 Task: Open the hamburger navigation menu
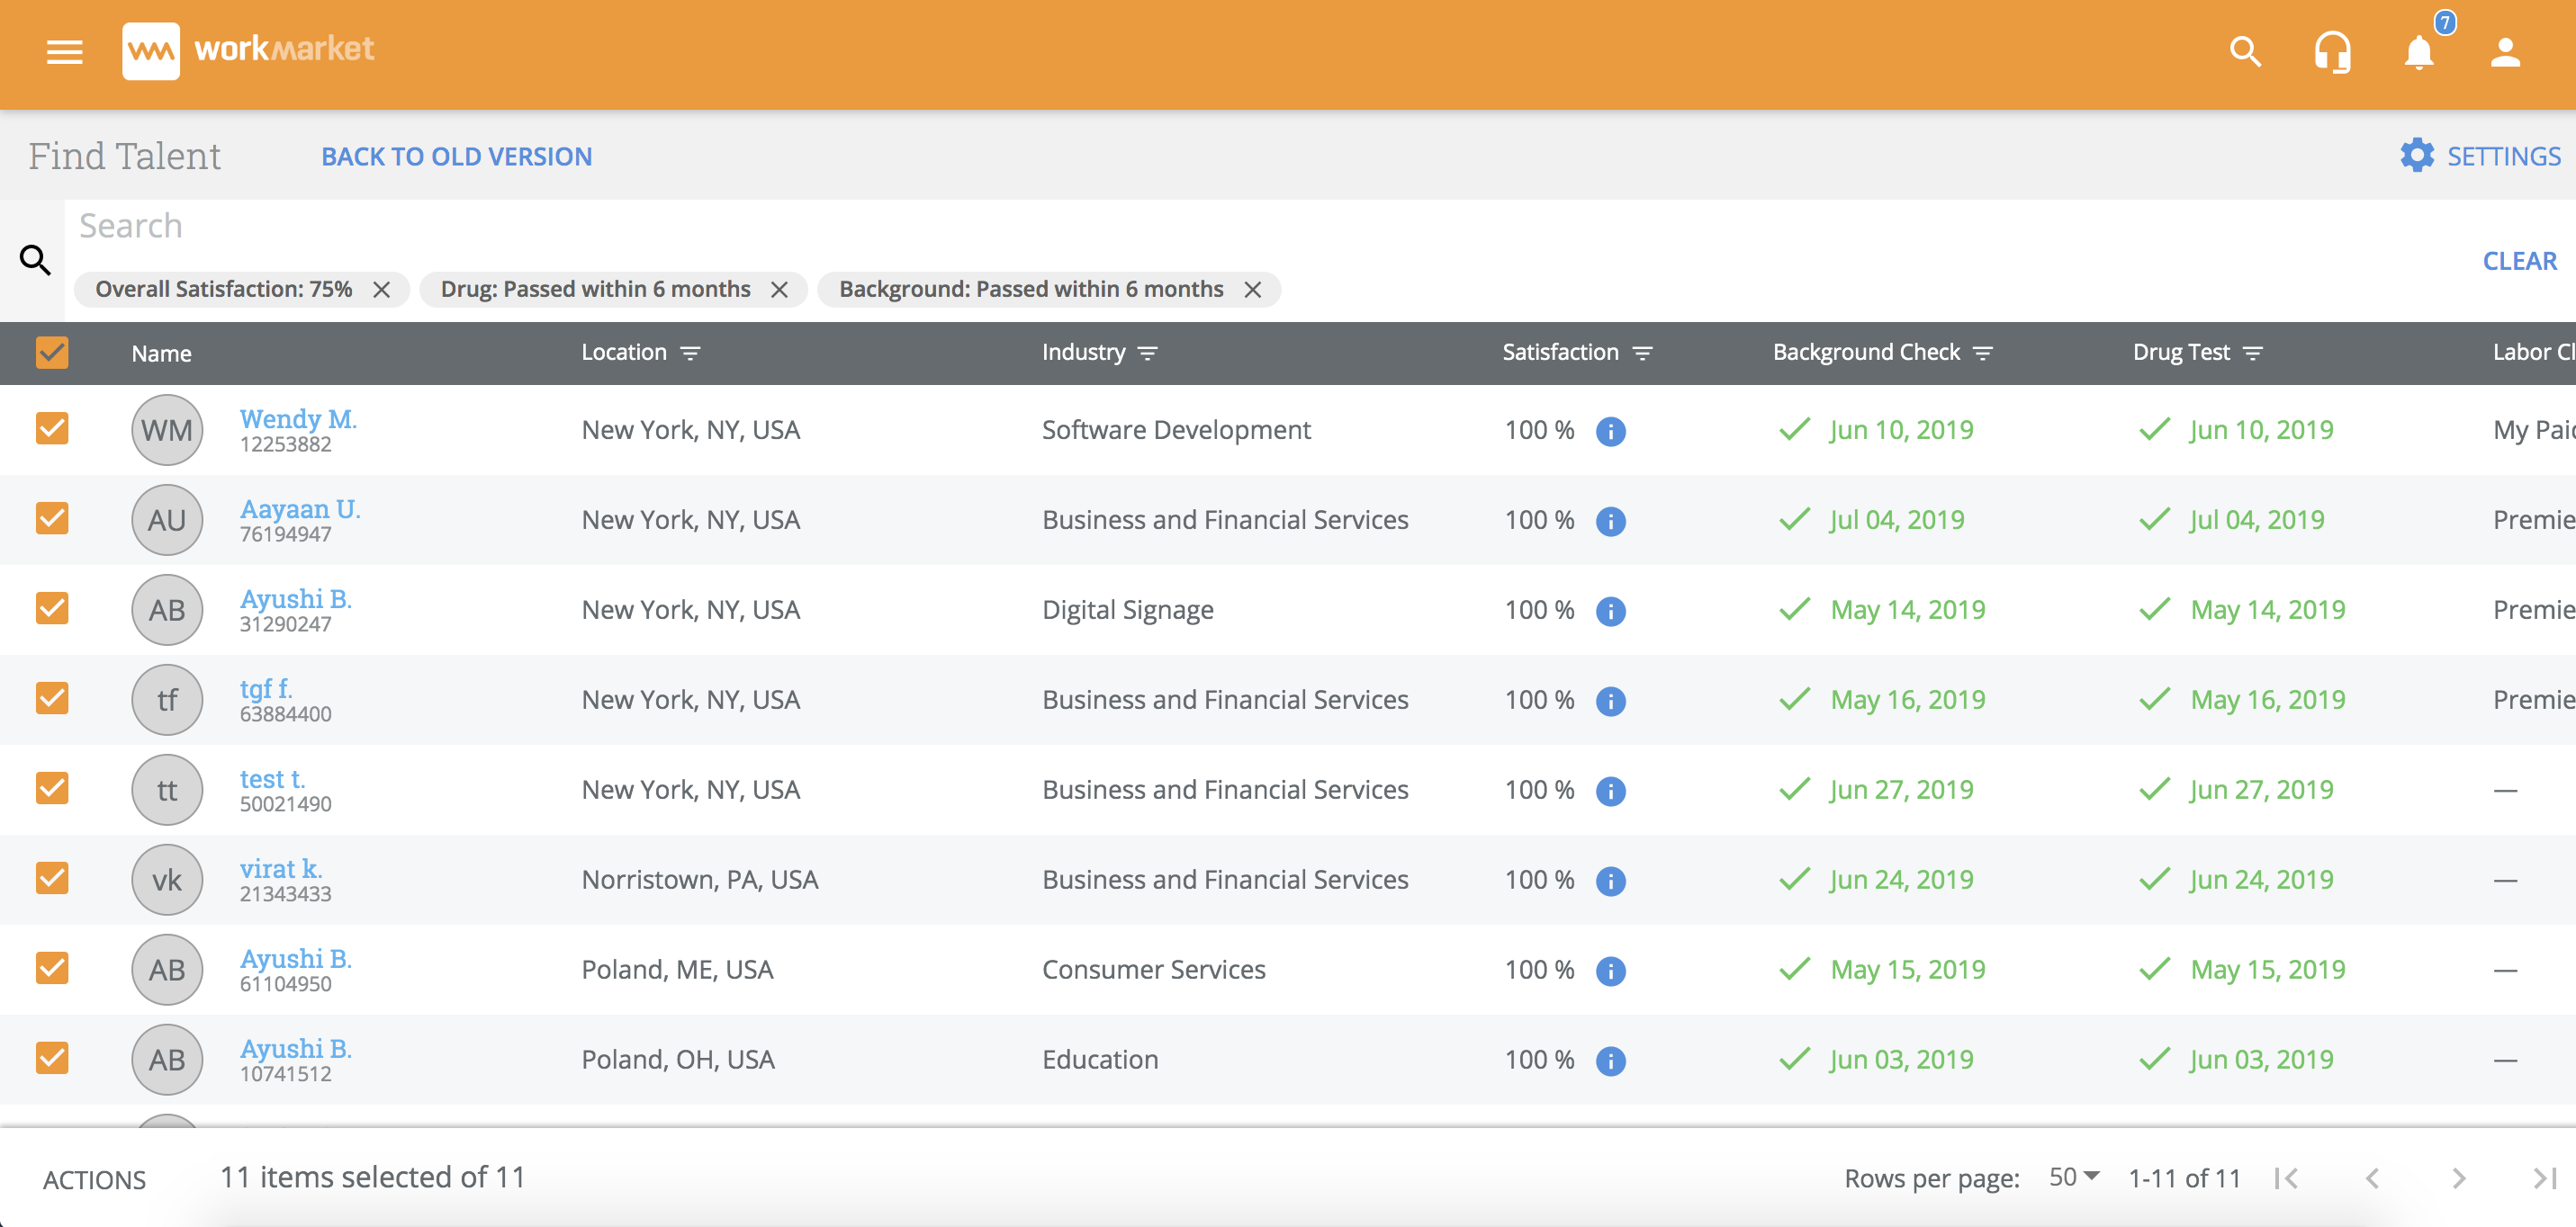64,51
